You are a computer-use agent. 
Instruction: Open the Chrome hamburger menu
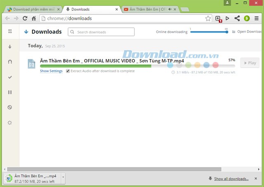(x=257, y=18)
